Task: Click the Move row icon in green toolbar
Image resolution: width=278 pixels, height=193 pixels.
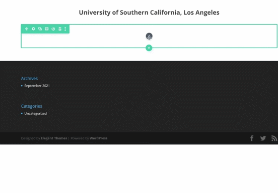Action: coord(27,29)
